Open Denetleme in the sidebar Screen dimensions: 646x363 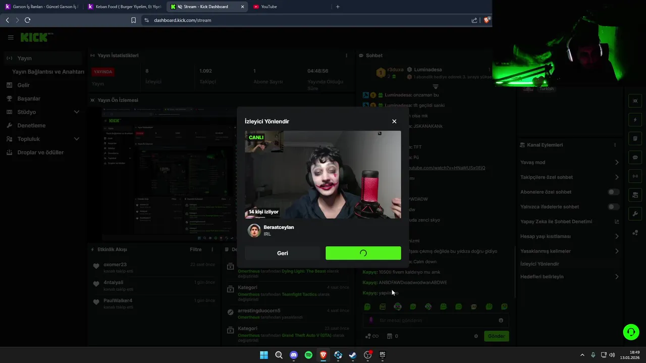click(x=31, y=126)
